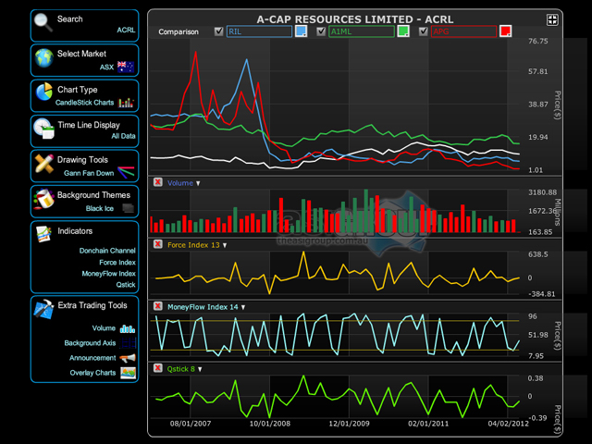The width and height of the screenshot is (592, 444).
Task: Select the Qstick indicator link
Action: point(126,284)
